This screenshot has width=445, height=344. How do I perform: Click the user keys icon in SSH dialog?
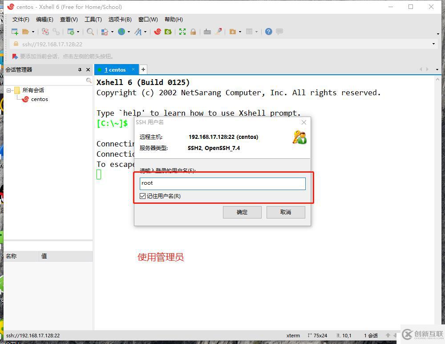[299, 138]
